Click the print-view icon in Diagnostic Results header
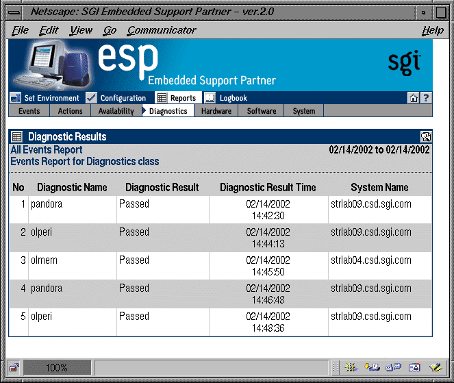 pyautogui.click(x=426, y=136)
